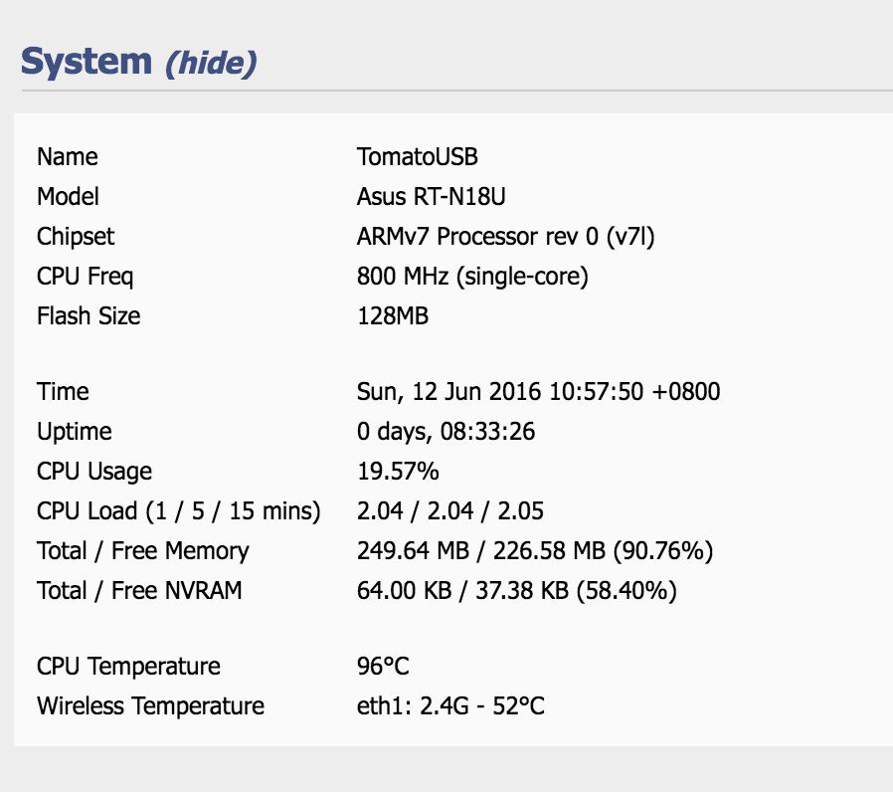
Task: Click the System section heading
Action: 87,62
